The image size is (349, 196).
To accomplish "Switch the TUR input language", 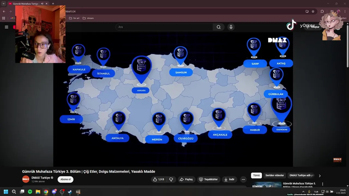I will click(316, 192).
